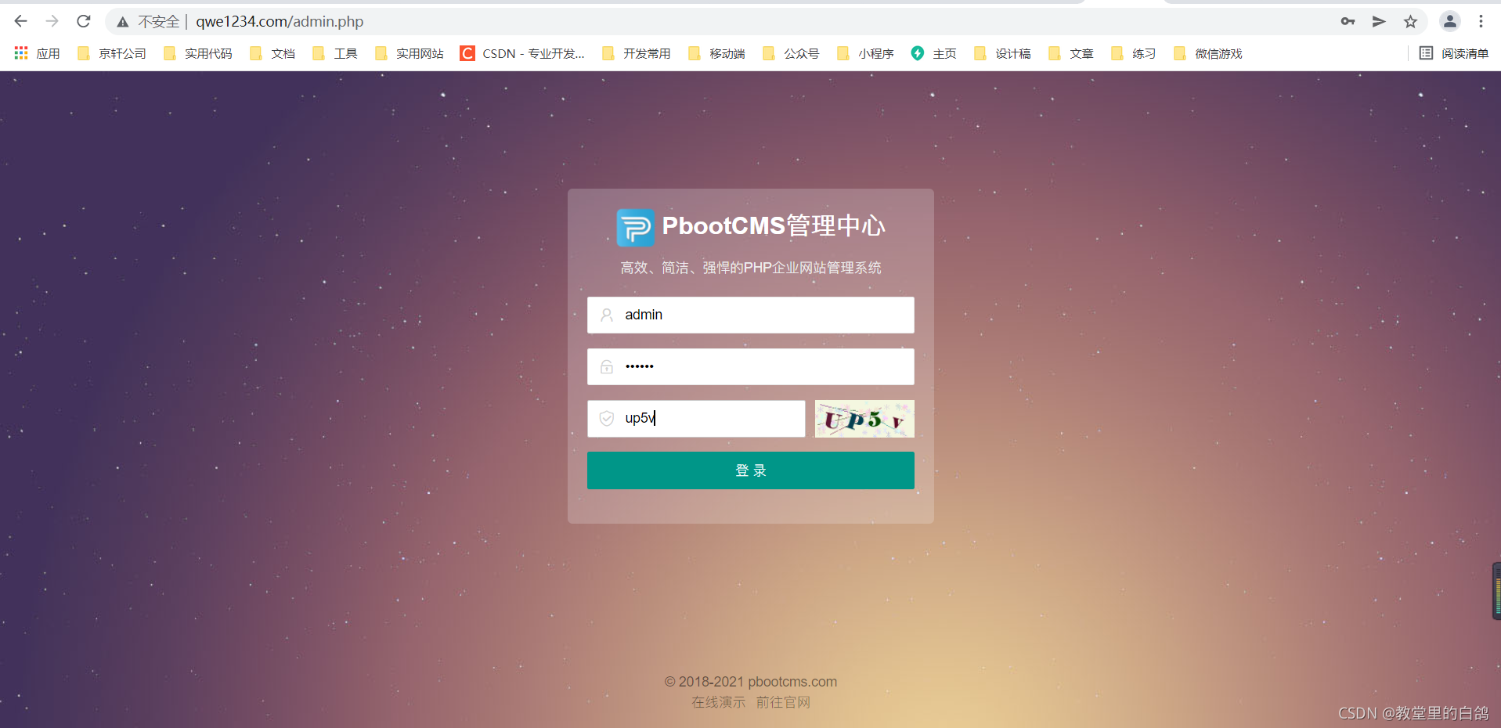Open Chrome three-dot menu
This screenshot has width=1501, height=728.
coord(1481,21)
